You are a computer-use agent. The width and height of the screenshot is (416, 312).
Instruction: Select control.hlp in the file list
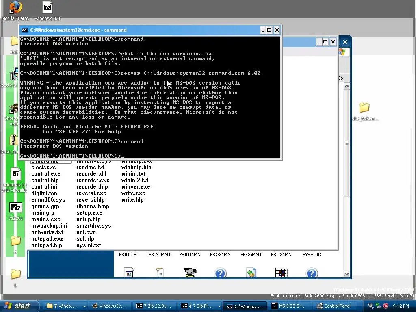point(45,180)
